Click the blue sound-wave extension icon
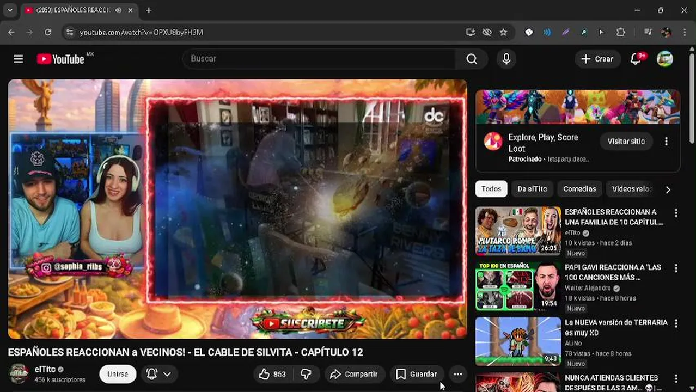Image resolution: width=696 pixels, height=392 pixels. click(x=547, y=32)
